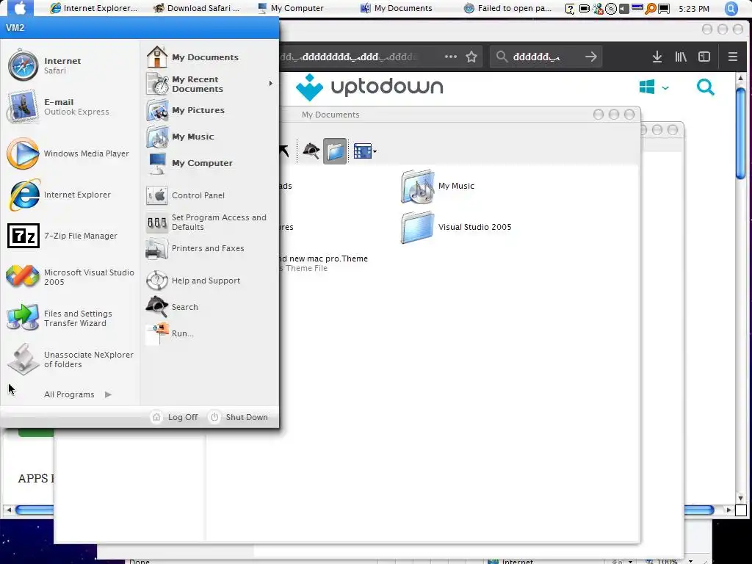The width and height of the screenshot is (752, 564).
Task: Open Control Panel
Action: 209,195
